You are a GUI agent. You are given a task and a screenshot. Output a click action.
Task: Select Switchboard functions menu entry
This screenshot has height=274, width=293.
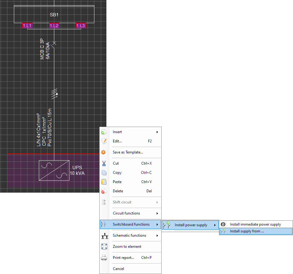[130, 224]
